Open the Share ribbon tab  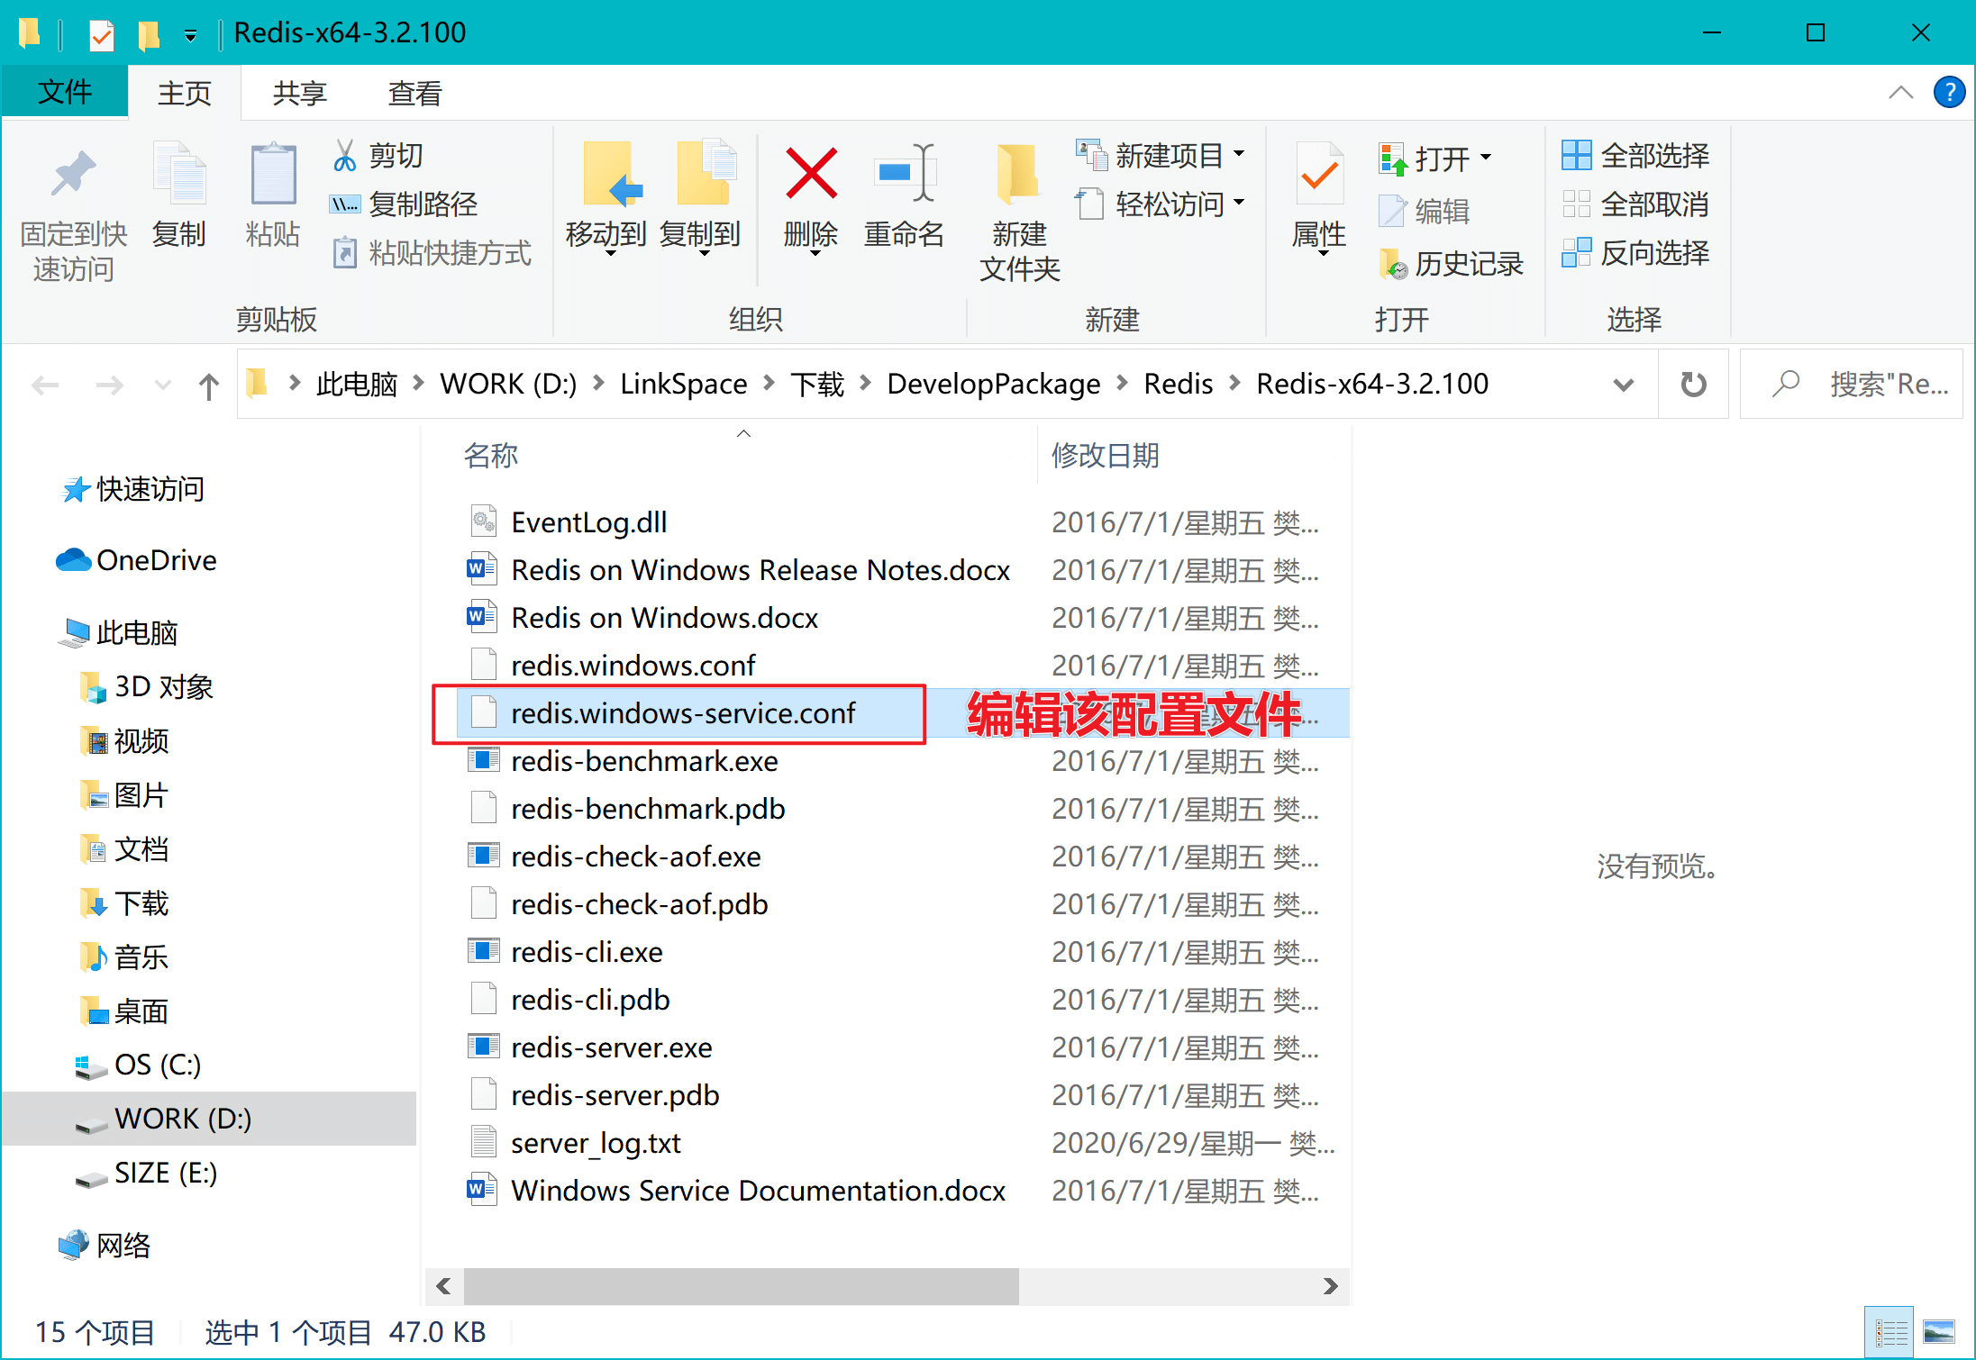(x=299, y=93)
